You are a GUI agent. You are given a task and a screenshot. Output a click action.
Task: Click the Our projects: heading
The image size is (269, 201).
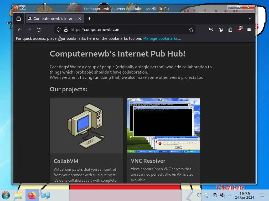69,89
